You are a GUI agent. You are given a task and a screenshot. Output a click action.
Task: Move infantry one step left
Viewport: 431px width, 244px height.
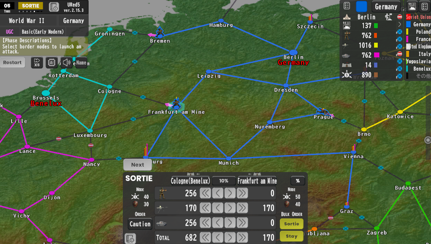(x=218, y=193)
